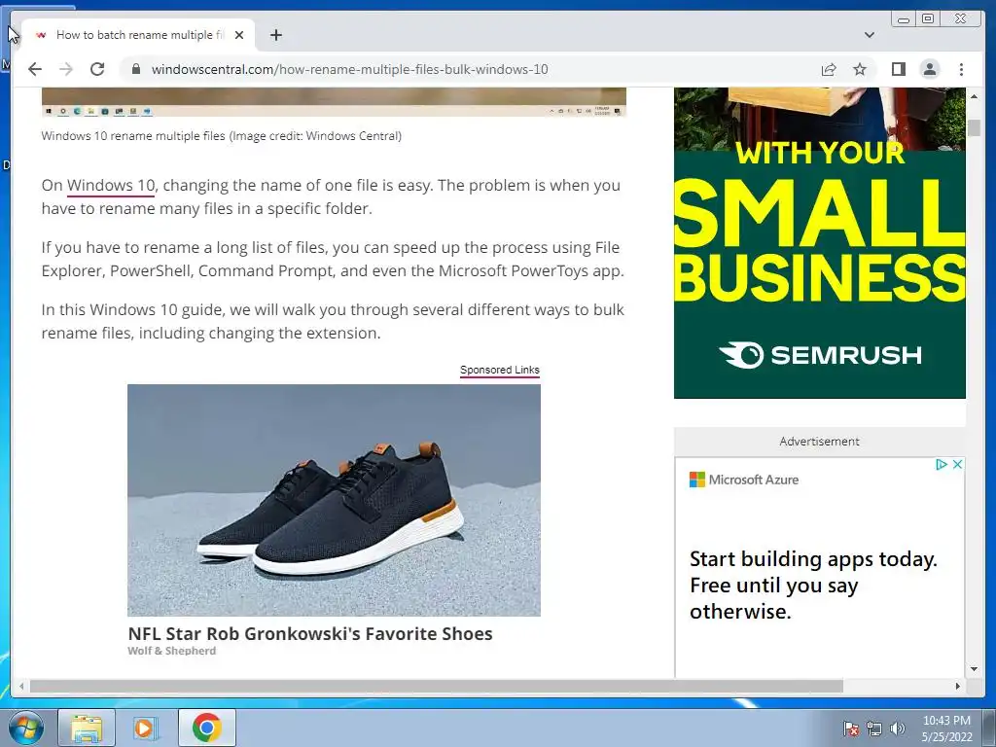Open the Microsoft Azure logo ad
Image resolution: width=996 pixels, height=747 pixels.
pos(744,480)
